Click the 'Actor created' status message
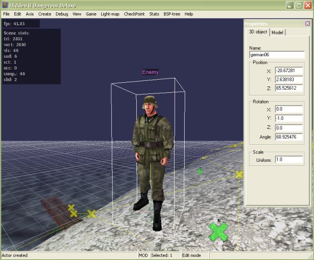Image resolution: width=314 pixels, height=260 pixels. click(x=14, y=255)
